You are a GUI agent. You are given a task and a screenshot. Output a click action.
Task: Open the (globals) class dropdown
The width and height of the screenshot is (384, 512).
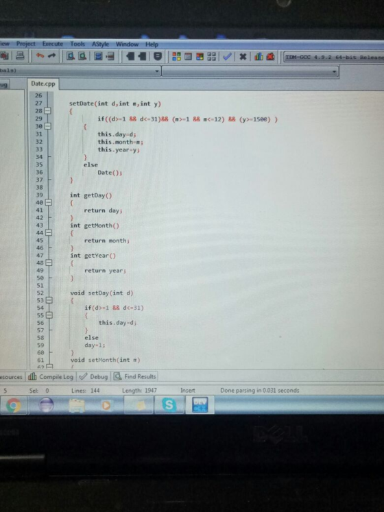(x=80, y=71)
